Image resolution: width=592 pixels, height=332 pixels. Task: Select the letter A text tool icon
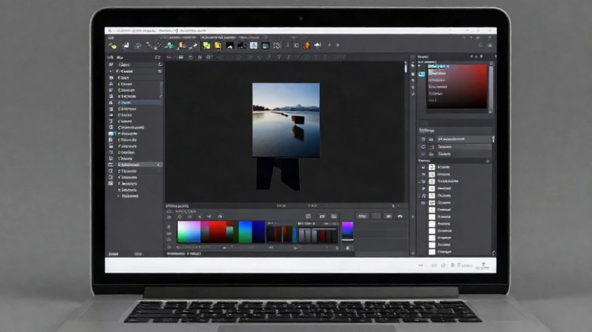coord(254,45)
